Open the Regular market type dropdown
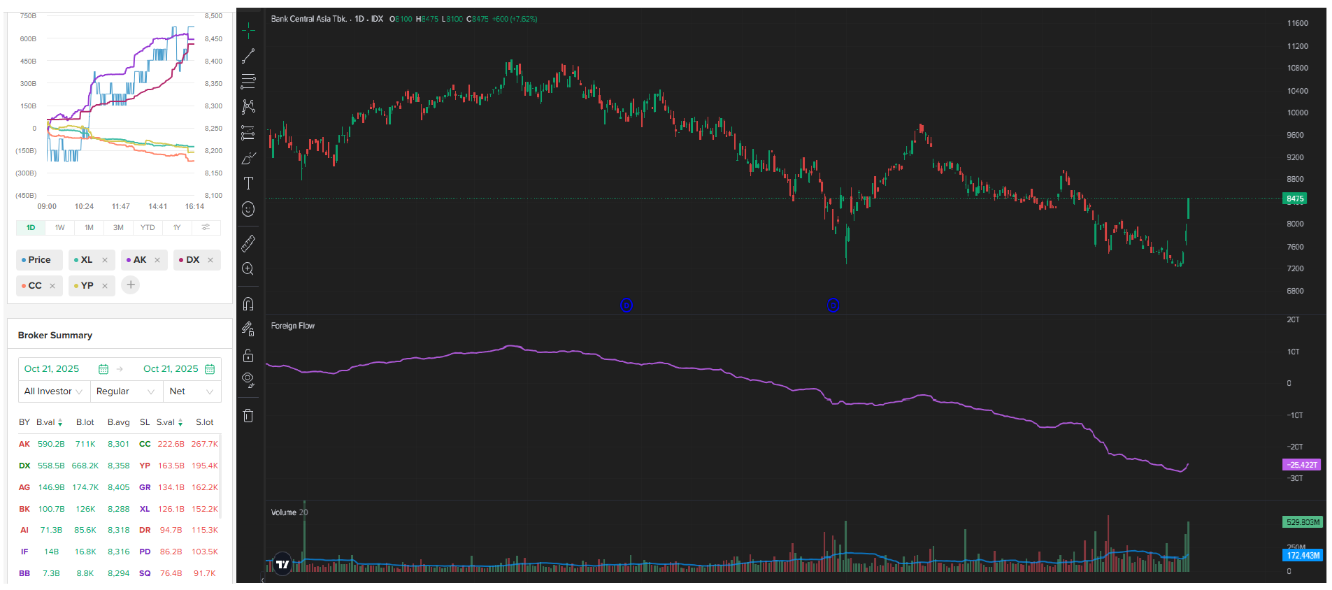This screenshot has width=1332, height=590. pos(126,391)
